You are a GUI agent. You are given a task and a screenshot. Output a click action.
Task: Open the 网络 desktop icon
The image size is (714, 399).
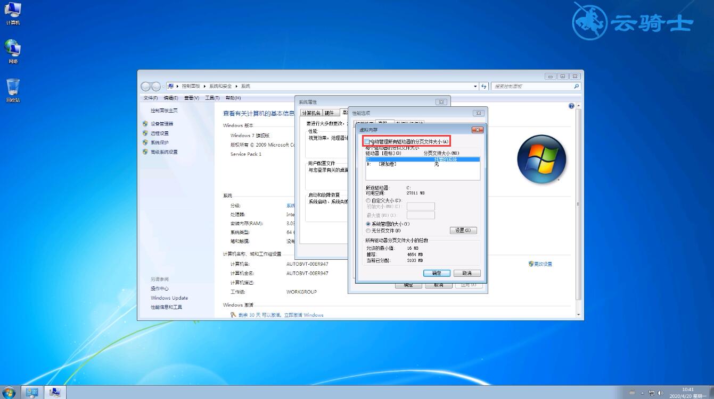click(13, 52)
